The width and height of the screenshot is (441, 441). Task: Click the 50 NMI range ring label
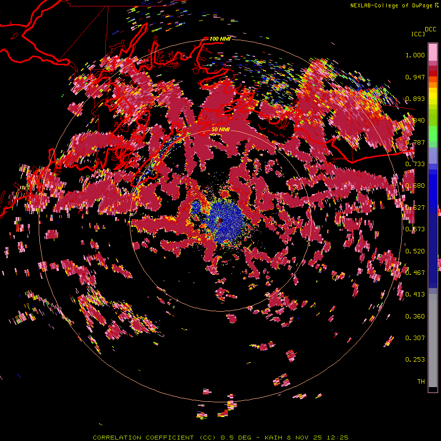point(220,129)
